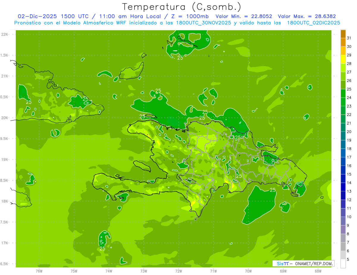Viewport: 357px width, 275px height.
Task: Click the '72W' longitude label
Action: click(x=178, y=271)
